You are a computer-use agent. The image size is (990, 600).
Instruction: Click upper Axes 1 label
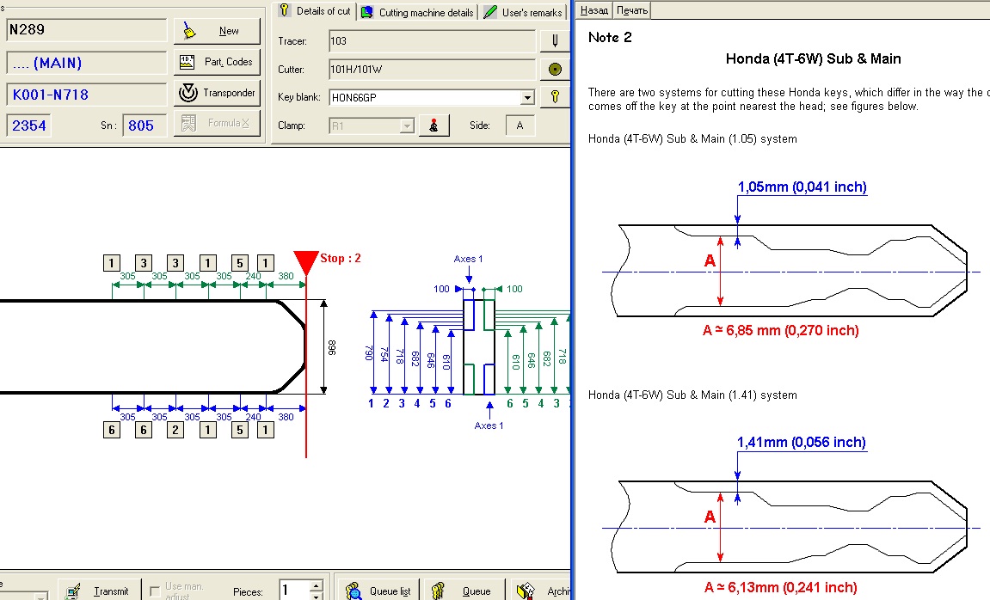click(x=468, y=259)
